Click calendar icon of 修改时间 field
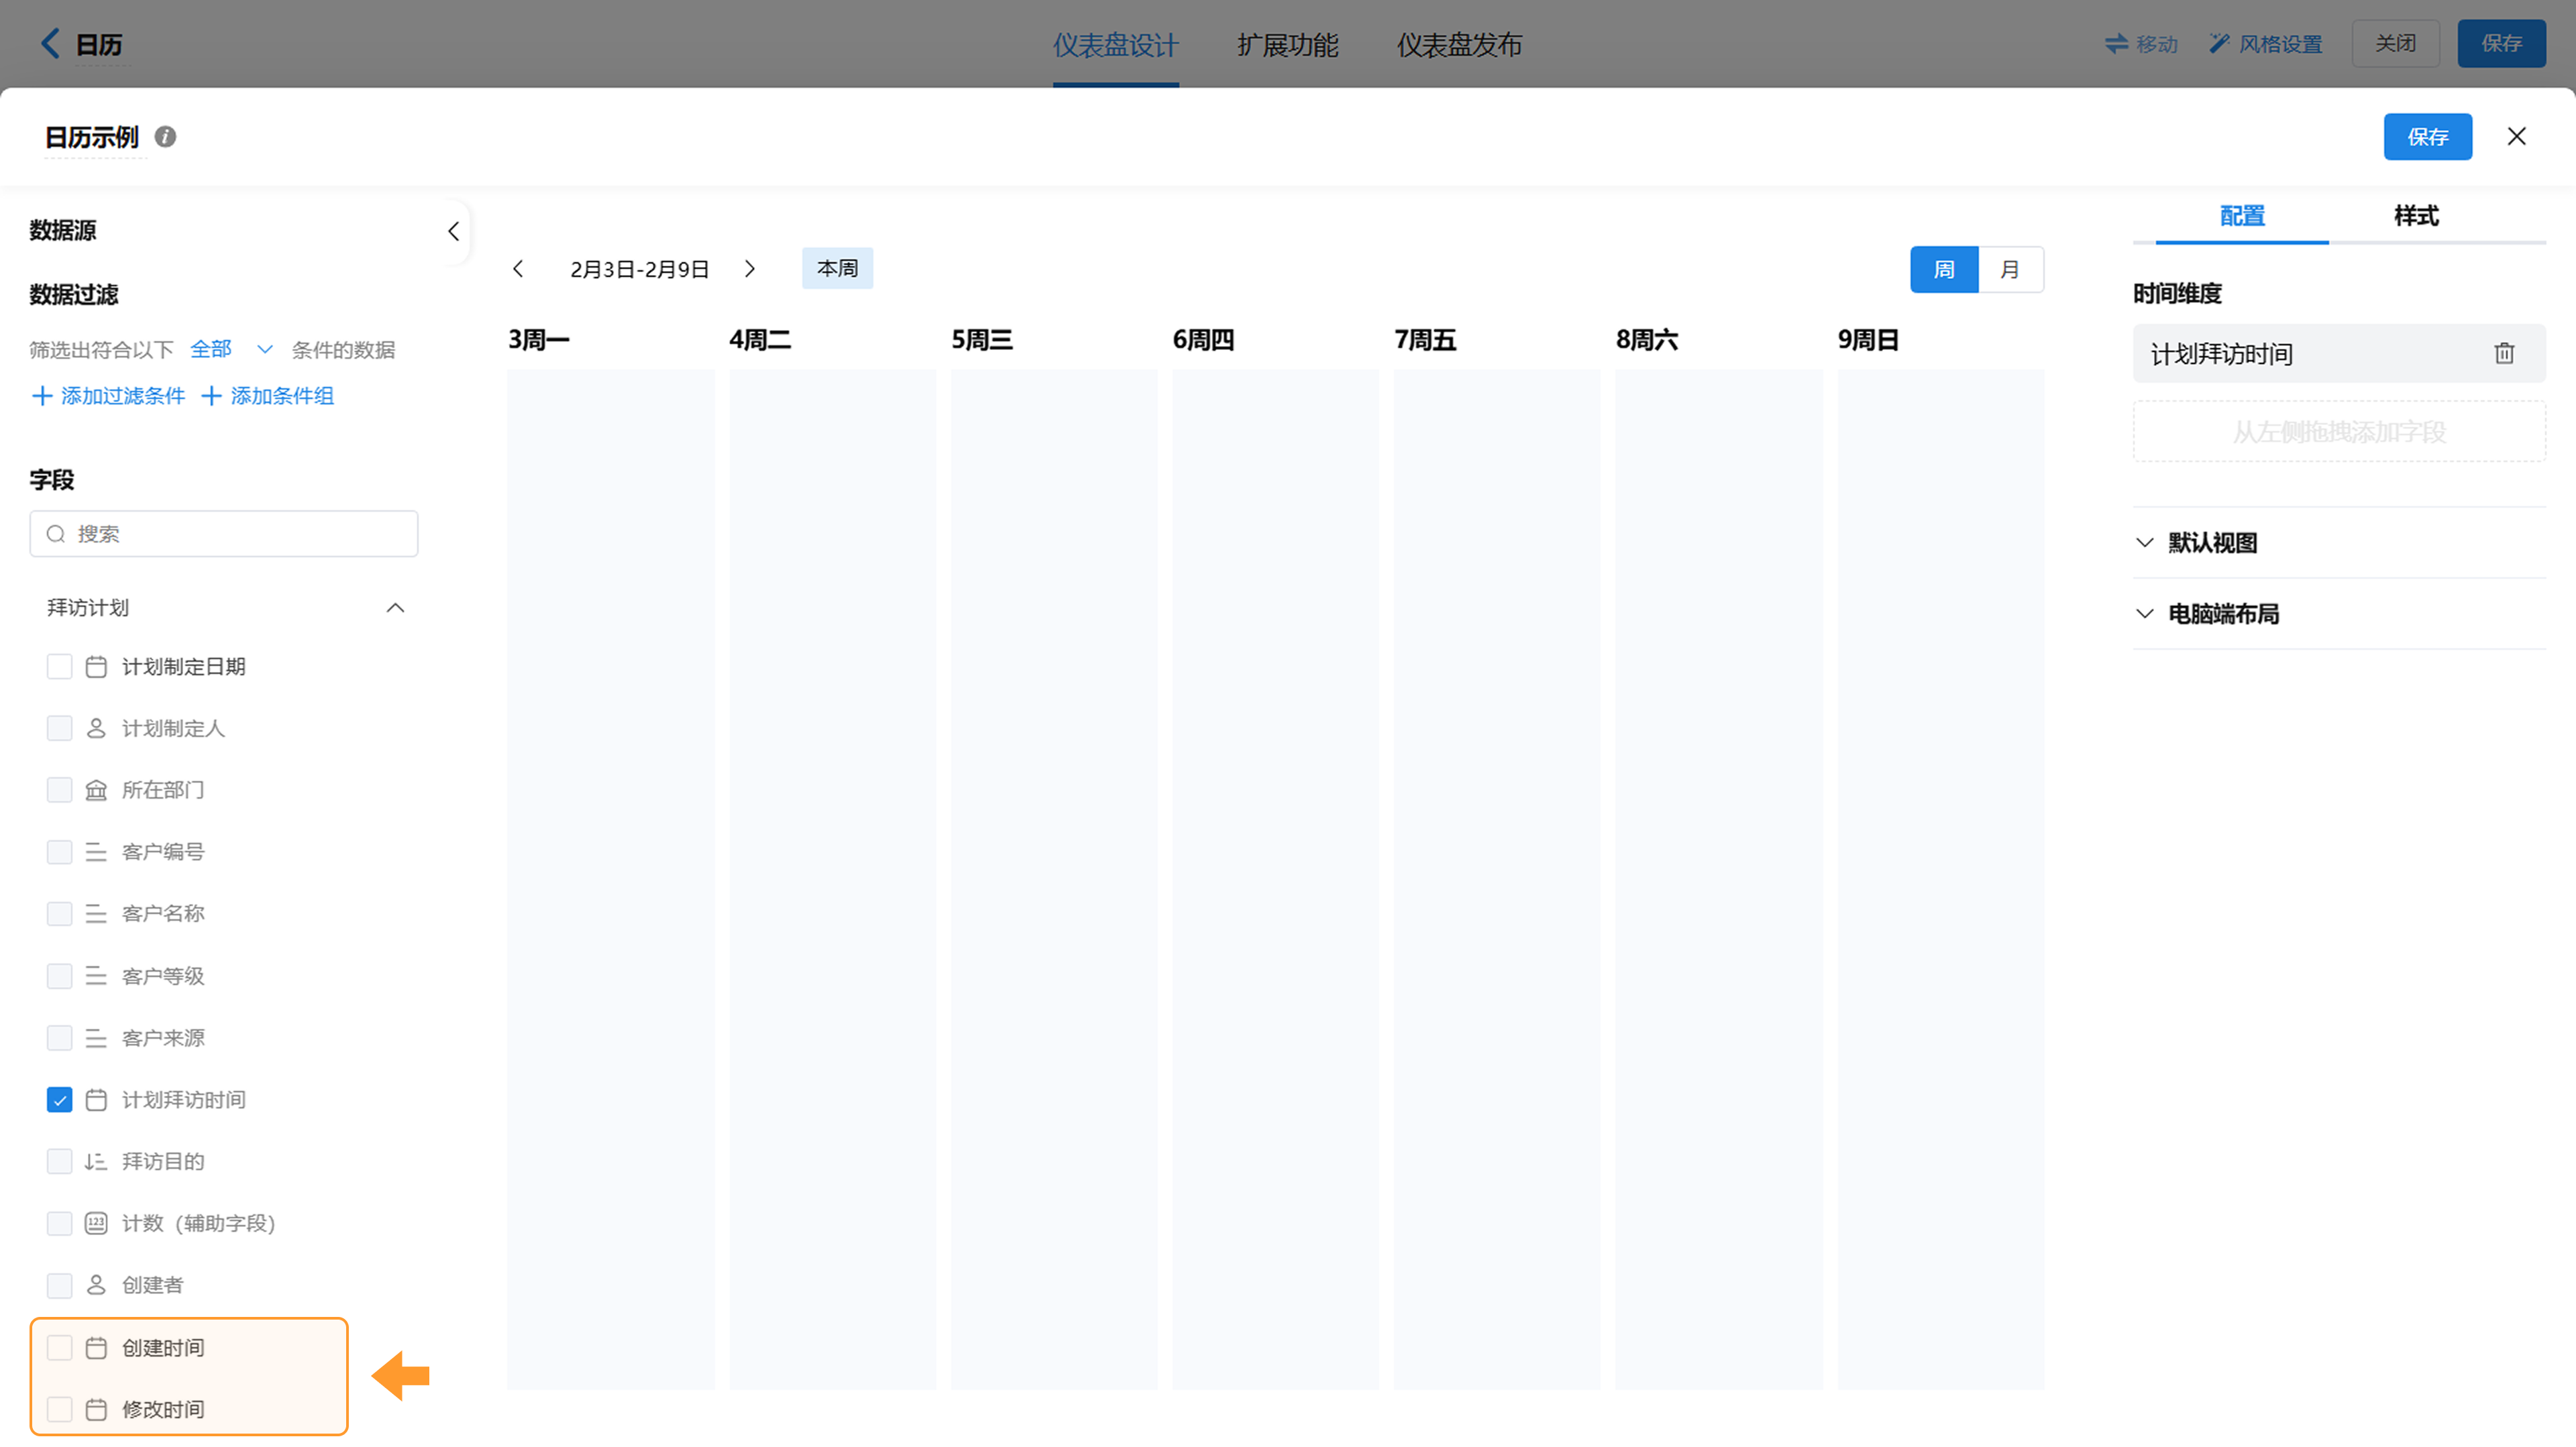 click(x=96, y=1409)
